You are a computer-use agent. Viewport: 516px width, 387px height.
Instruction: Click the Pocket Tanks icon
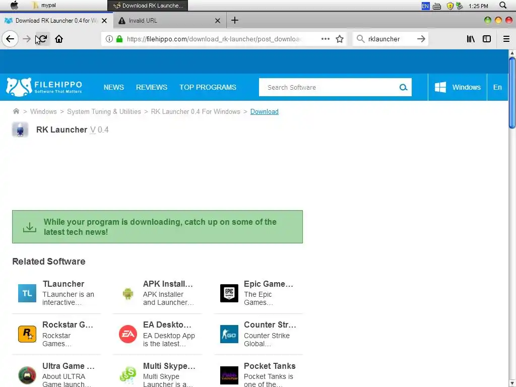pyautogui.click(x=229, y=375)
